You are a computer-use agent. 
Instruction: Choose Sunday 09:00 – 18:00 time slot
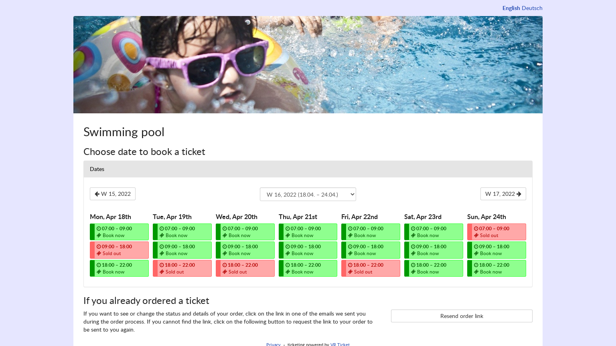click(x=497, y=250)
